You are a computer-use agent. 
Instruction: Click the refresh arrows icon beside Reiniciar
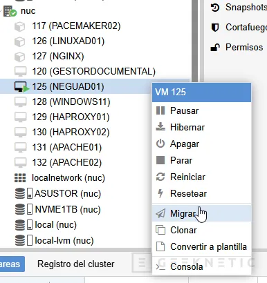click(x=160, y=177)
